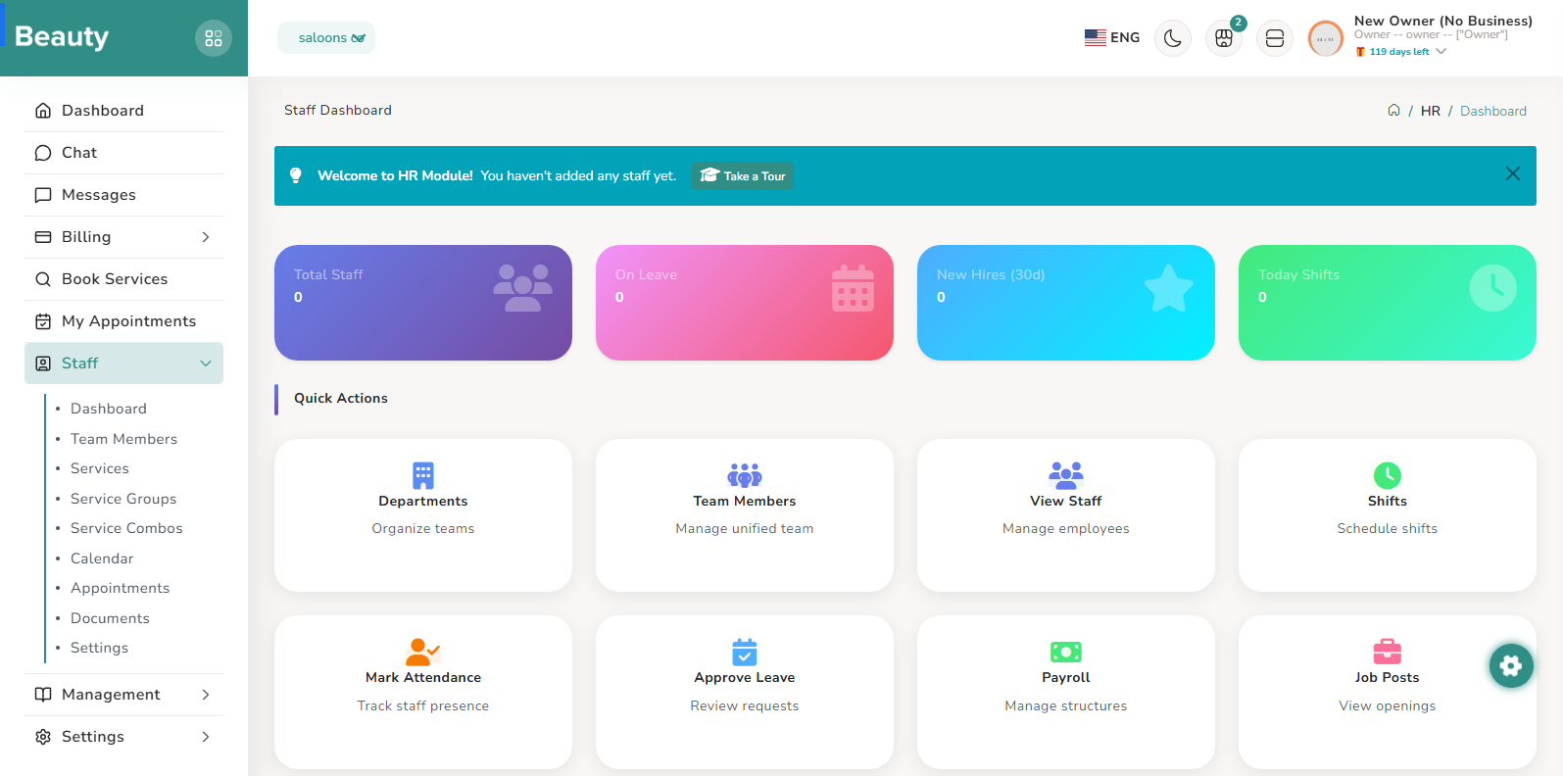Click the layout panel icon in header

(x=1275, y=38)
